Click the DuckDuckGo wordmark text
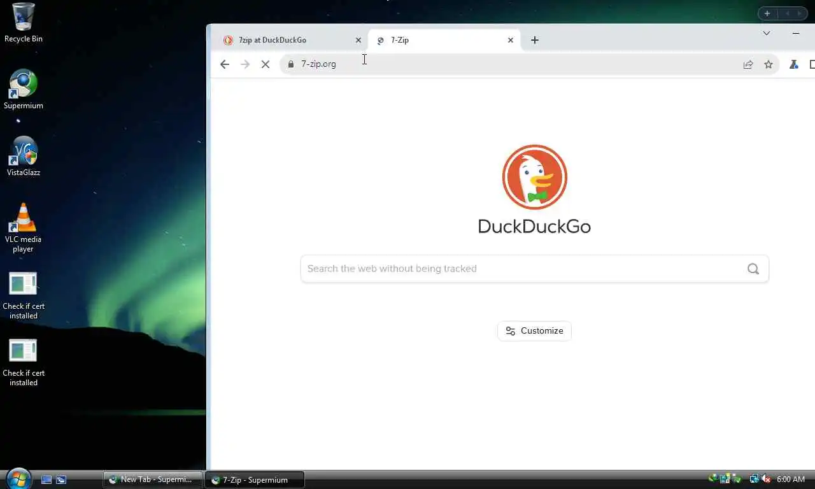The image size is (815, 489). coord(534,227)
